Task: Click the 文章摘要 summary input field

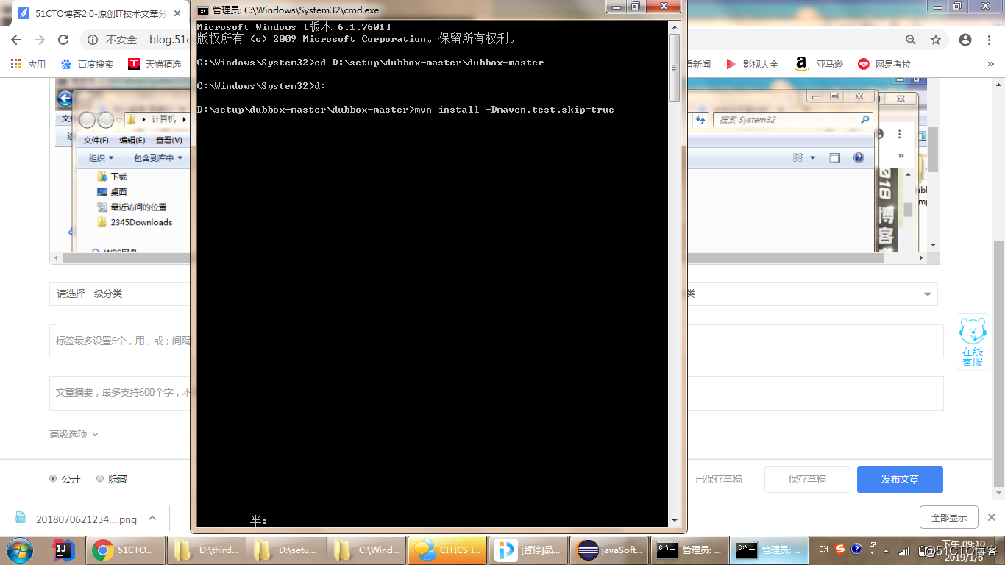Action: pyautogui.click(x=497, y=393)
